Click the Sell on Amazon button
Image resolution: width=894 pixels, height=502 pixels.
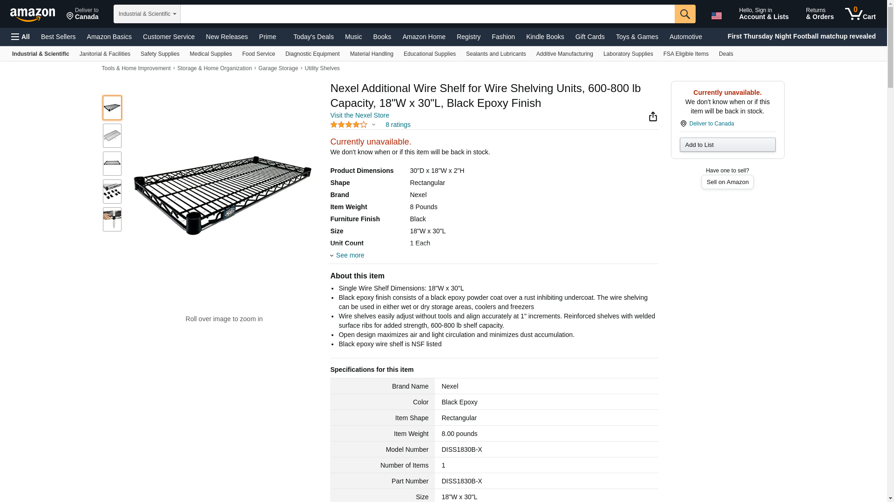pos(727,182)
